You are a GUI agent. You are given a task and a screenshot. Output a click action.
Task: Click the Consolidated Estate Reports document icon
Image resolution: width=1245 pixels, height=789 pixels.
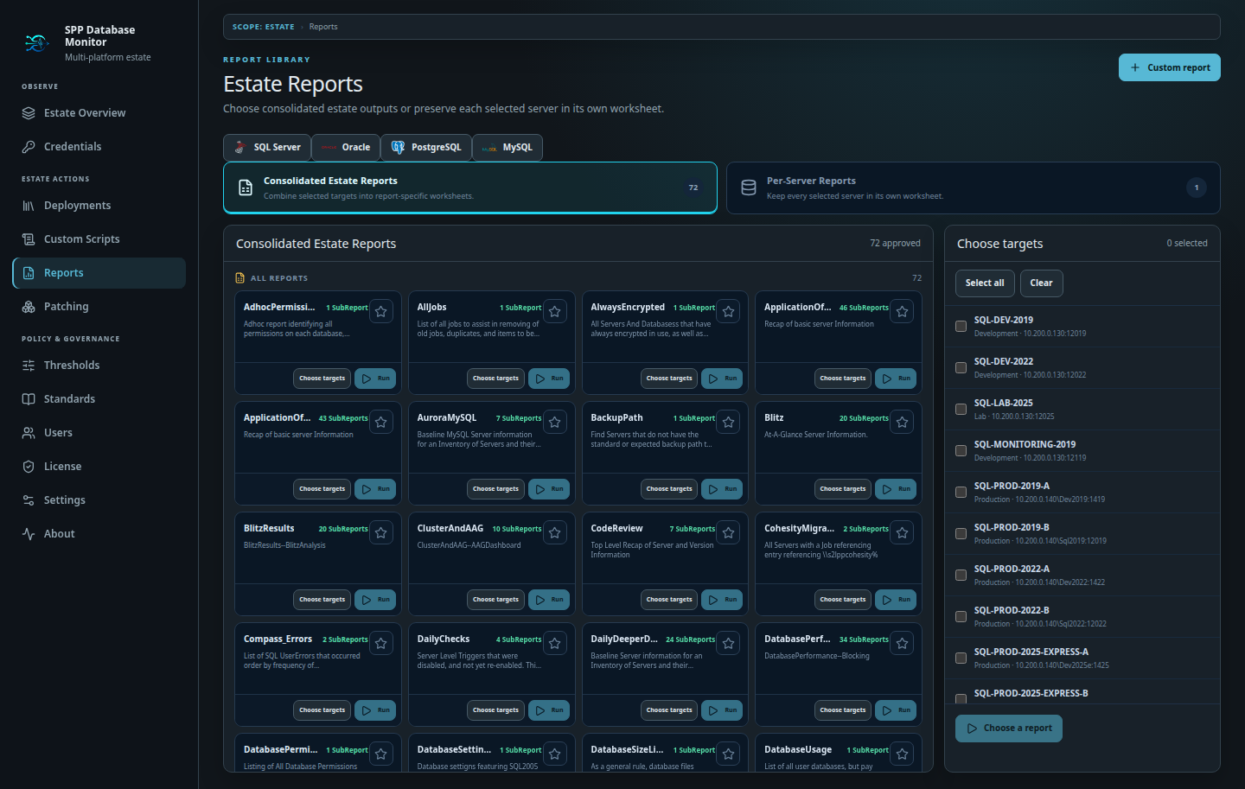click(x=246, y=188)
